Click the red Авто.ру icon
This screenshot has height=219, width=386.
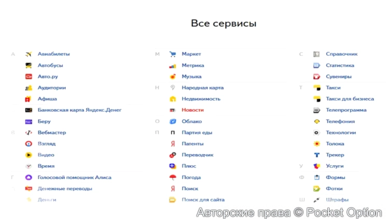point(28,77)
